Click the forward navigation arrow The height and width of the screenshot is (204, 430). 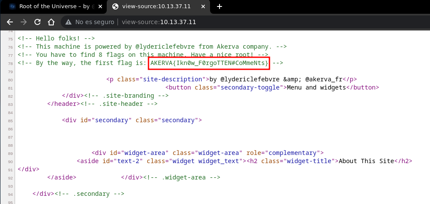24,22
